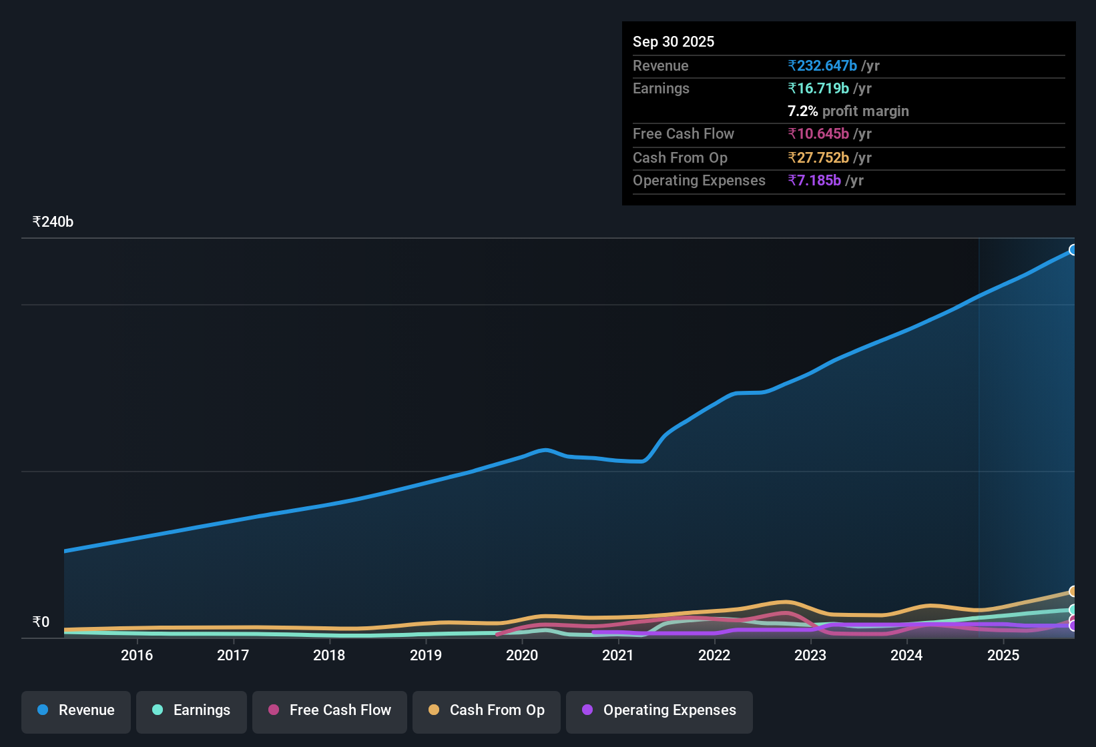The width and height of the screenshot is (1096, 747).
Task: Click the ₹240b axis label
Action: [x=52, y=221]
